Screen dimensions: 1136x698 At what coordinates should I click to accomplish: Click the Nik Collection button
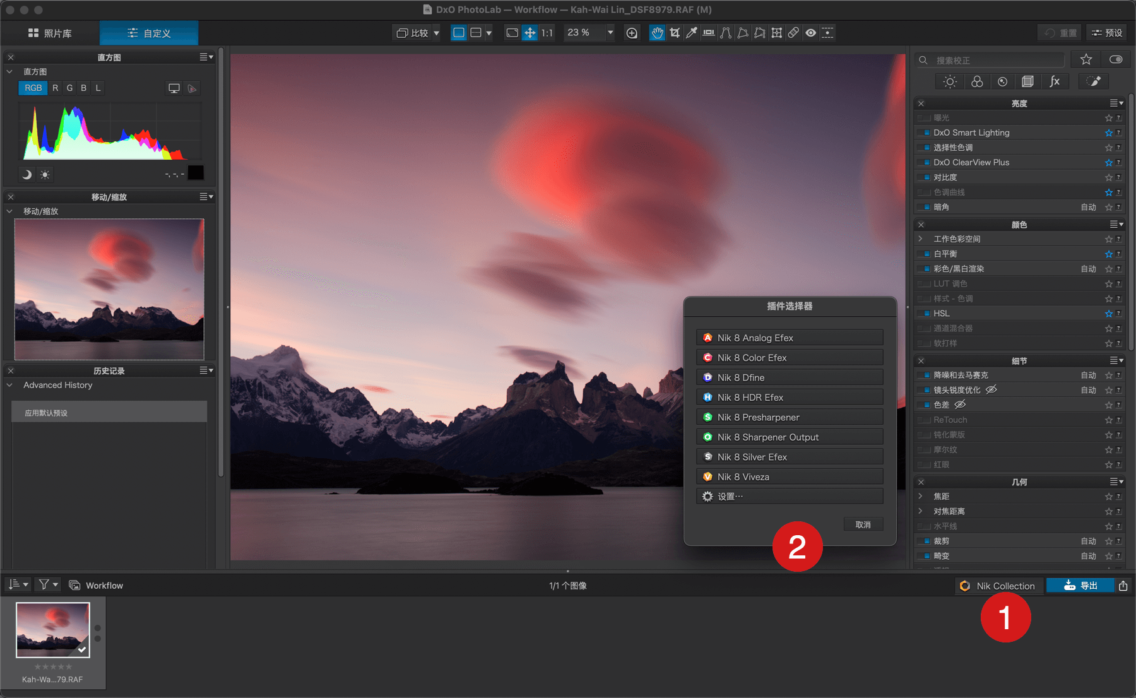(998, 586)
